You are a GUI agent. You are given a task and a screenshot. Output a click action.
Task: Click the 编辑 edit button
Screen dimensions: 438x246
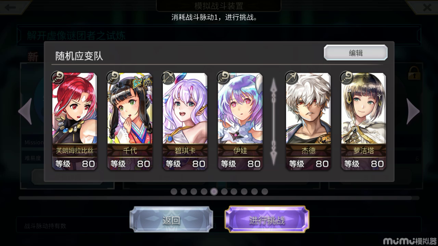(356, 53)
